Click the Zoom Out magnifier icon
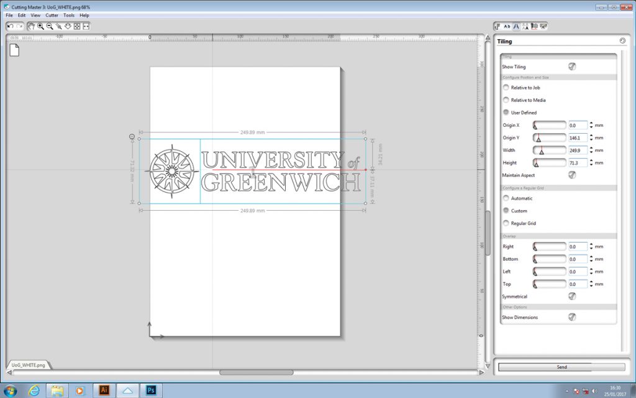This screenshot has width=636, height=398. [x=50, y=26]
